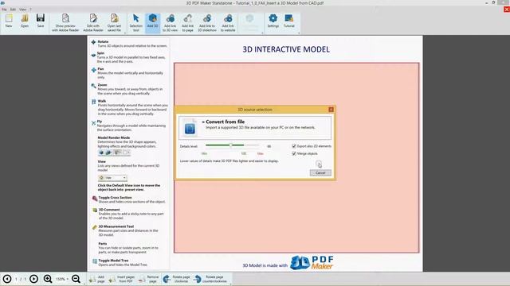Rotate page counterclockwise
This screenshot has height=286, width=510.
(x=210, y=279)
